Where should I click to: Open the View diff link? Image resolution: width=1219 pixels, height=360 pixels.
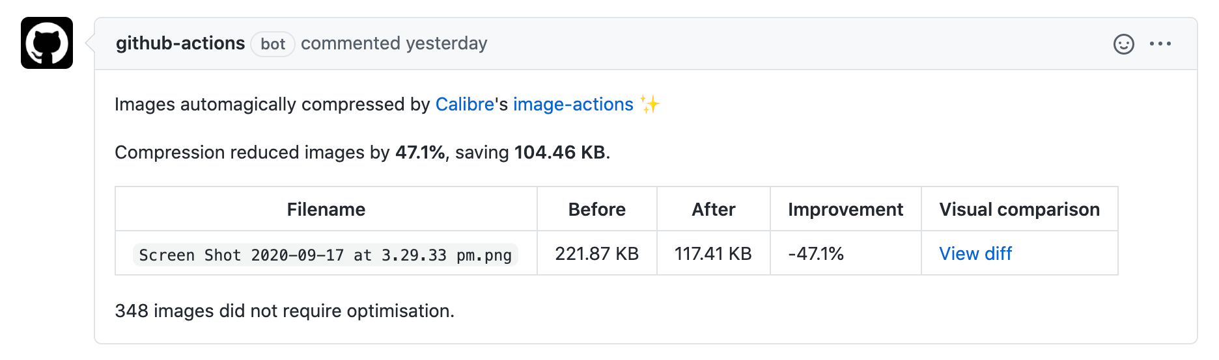pos(975,253)
